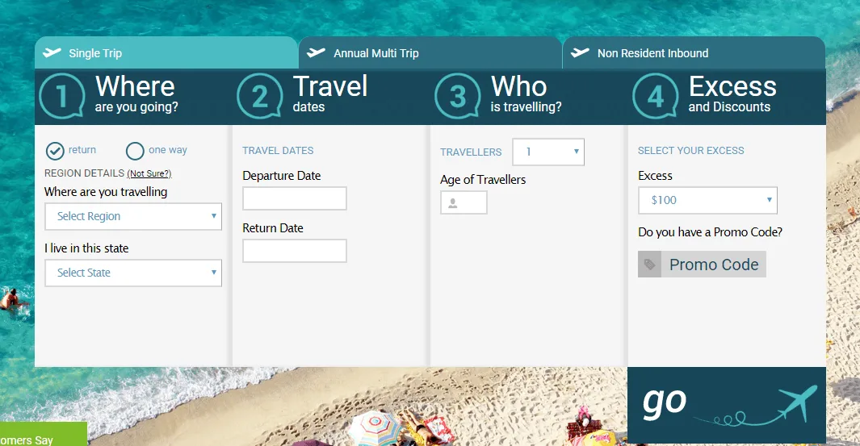Click the step 2 Travel number bubble

pos(259,96)
